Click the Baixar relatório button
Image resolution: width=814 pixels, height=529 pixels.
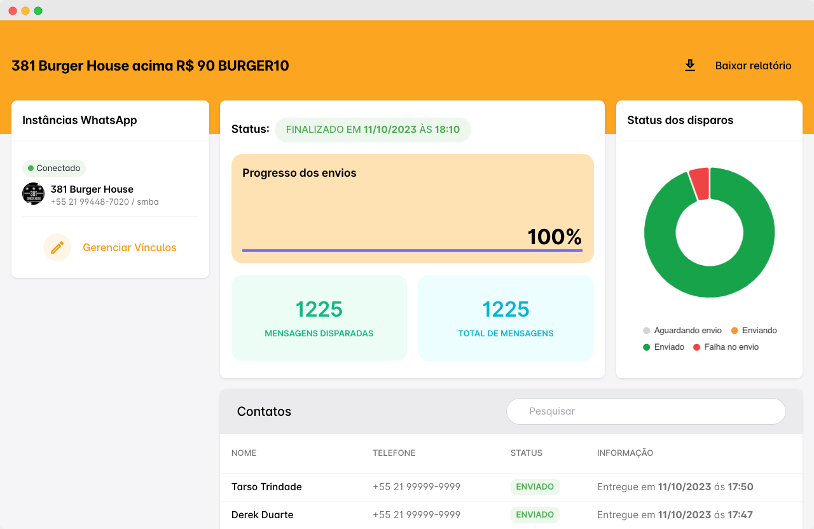pyautogui.click(x=753, y=65)
